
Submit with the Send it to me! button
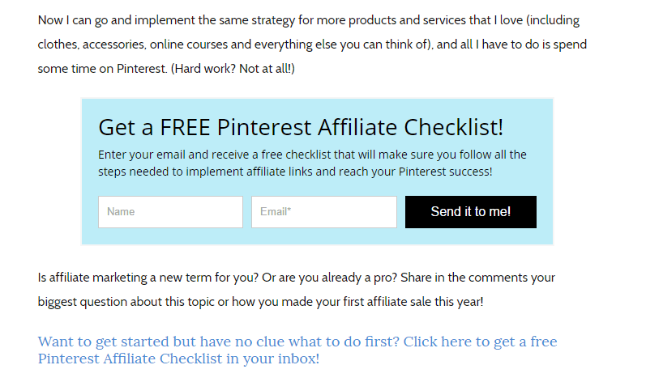tap(470, 212)
